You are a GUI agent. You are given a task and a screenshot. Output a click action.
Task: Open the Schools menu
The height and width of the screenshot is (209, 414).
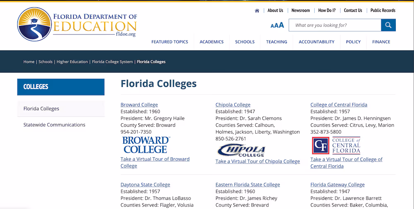[x=245, y=42]
